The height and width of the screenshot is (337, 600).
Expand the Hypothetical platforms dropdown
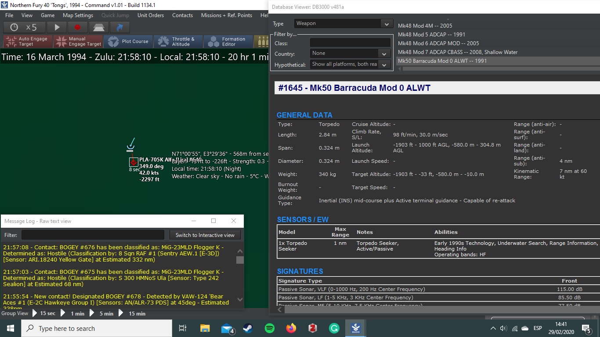pos(384,65)
